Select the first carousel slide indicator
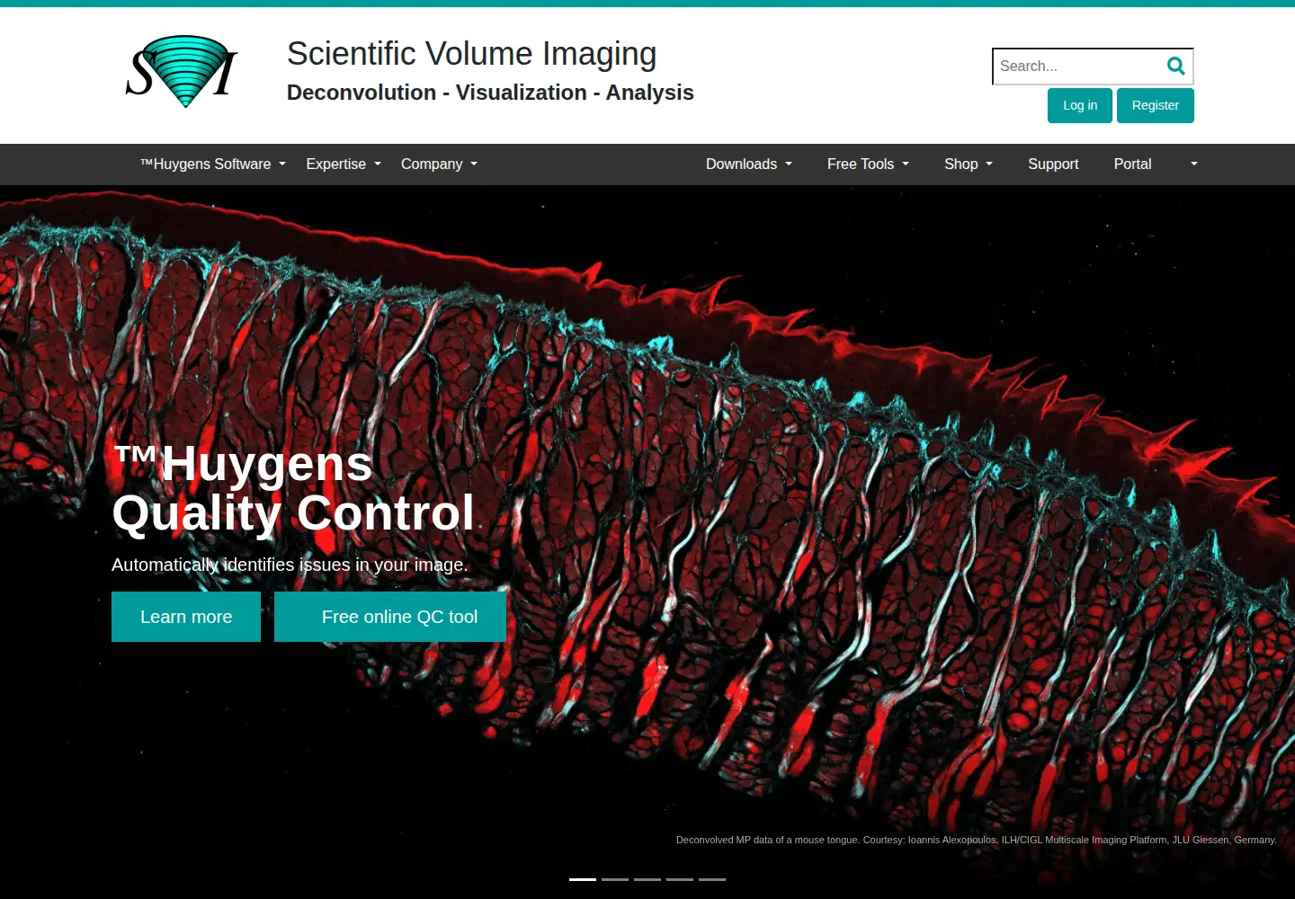Viewport: 1295px width, 899px height. (x=583, y=879)
